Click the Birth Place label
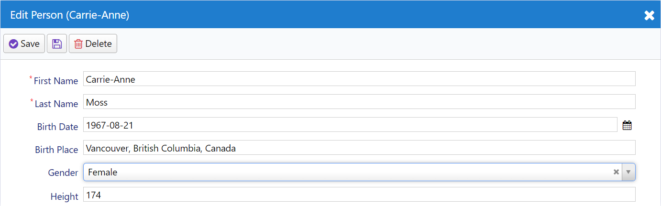The image size is (661, 206). pyautogui.click(x=56, y=150)
